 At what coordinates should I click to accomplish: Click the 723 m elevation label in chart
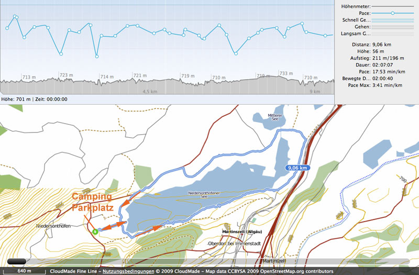[67, 75]
